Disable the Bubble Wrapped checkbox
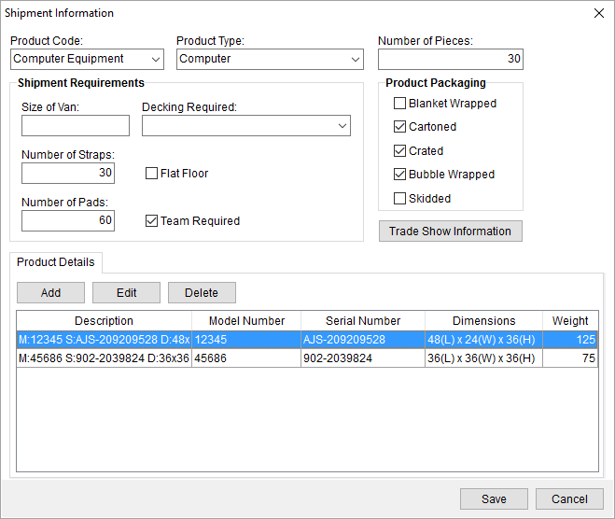Viewport: 615px width, 519px height. [400, 175]
